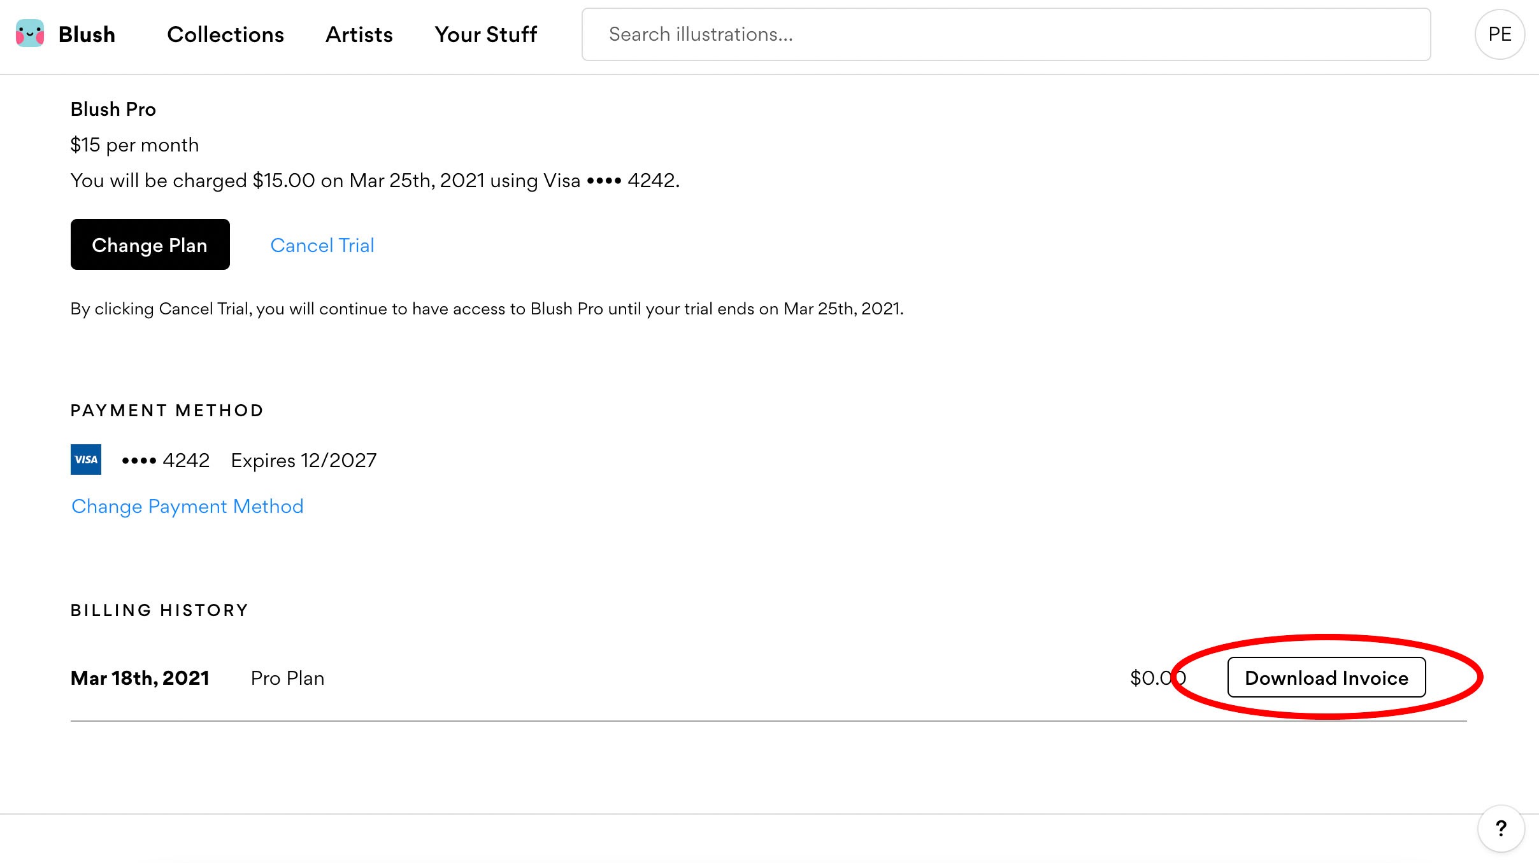Click Change Payment Method link
Screen dimensions: 1539x863
pos(187,506)
